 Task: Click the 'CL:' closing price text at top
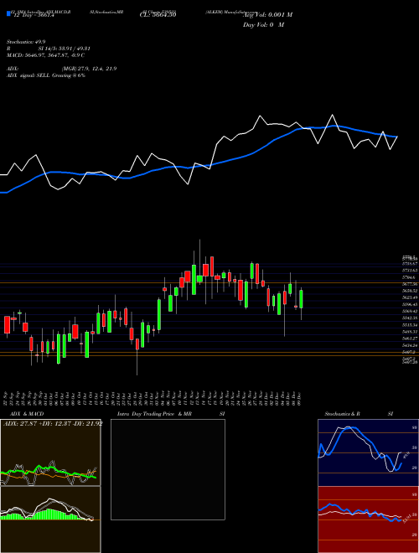tap(158, 15)
